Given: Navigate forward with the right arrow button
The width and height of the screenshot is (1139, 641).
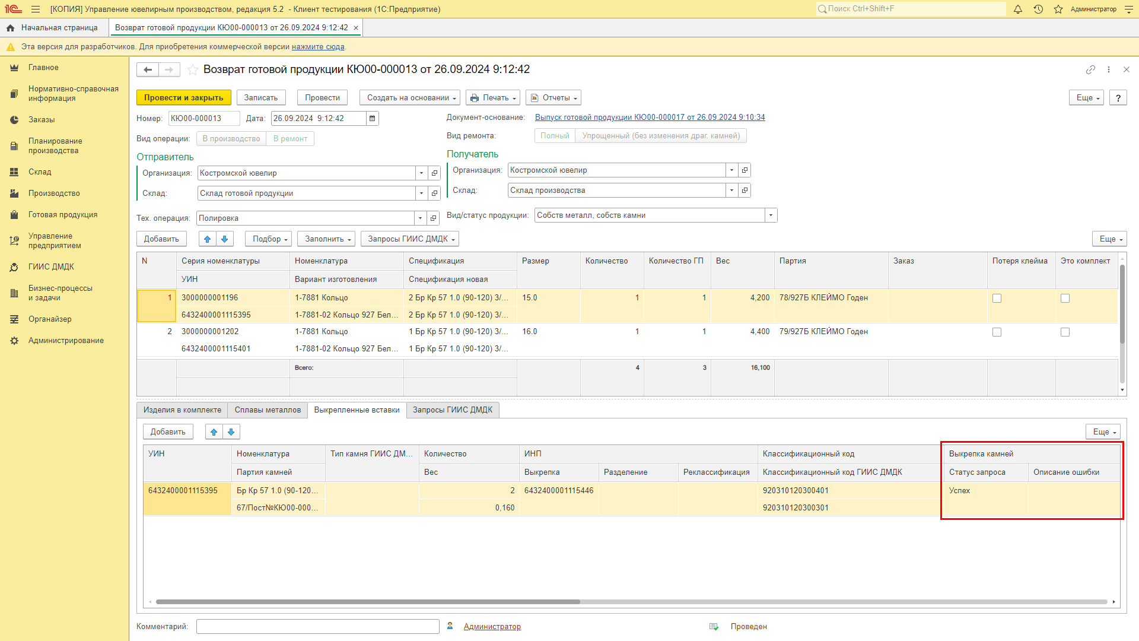Looking at the screenshot, I should pos(169,69).
